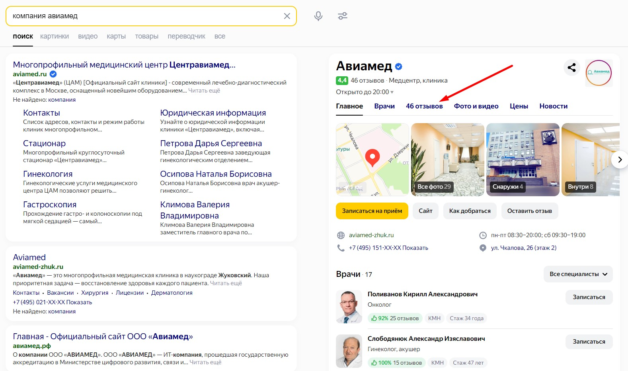Viewport: 628px width, 371px height.
Task: Open the Лицензии link under aviamed-zhuk.ru
Action: tap(130, 293)
